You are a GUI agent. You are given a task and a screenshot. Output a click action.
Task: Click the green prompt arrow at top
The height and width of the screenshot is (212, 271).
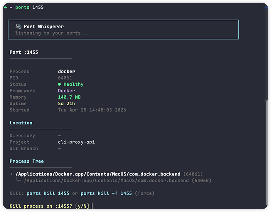(x=5, y=8)
